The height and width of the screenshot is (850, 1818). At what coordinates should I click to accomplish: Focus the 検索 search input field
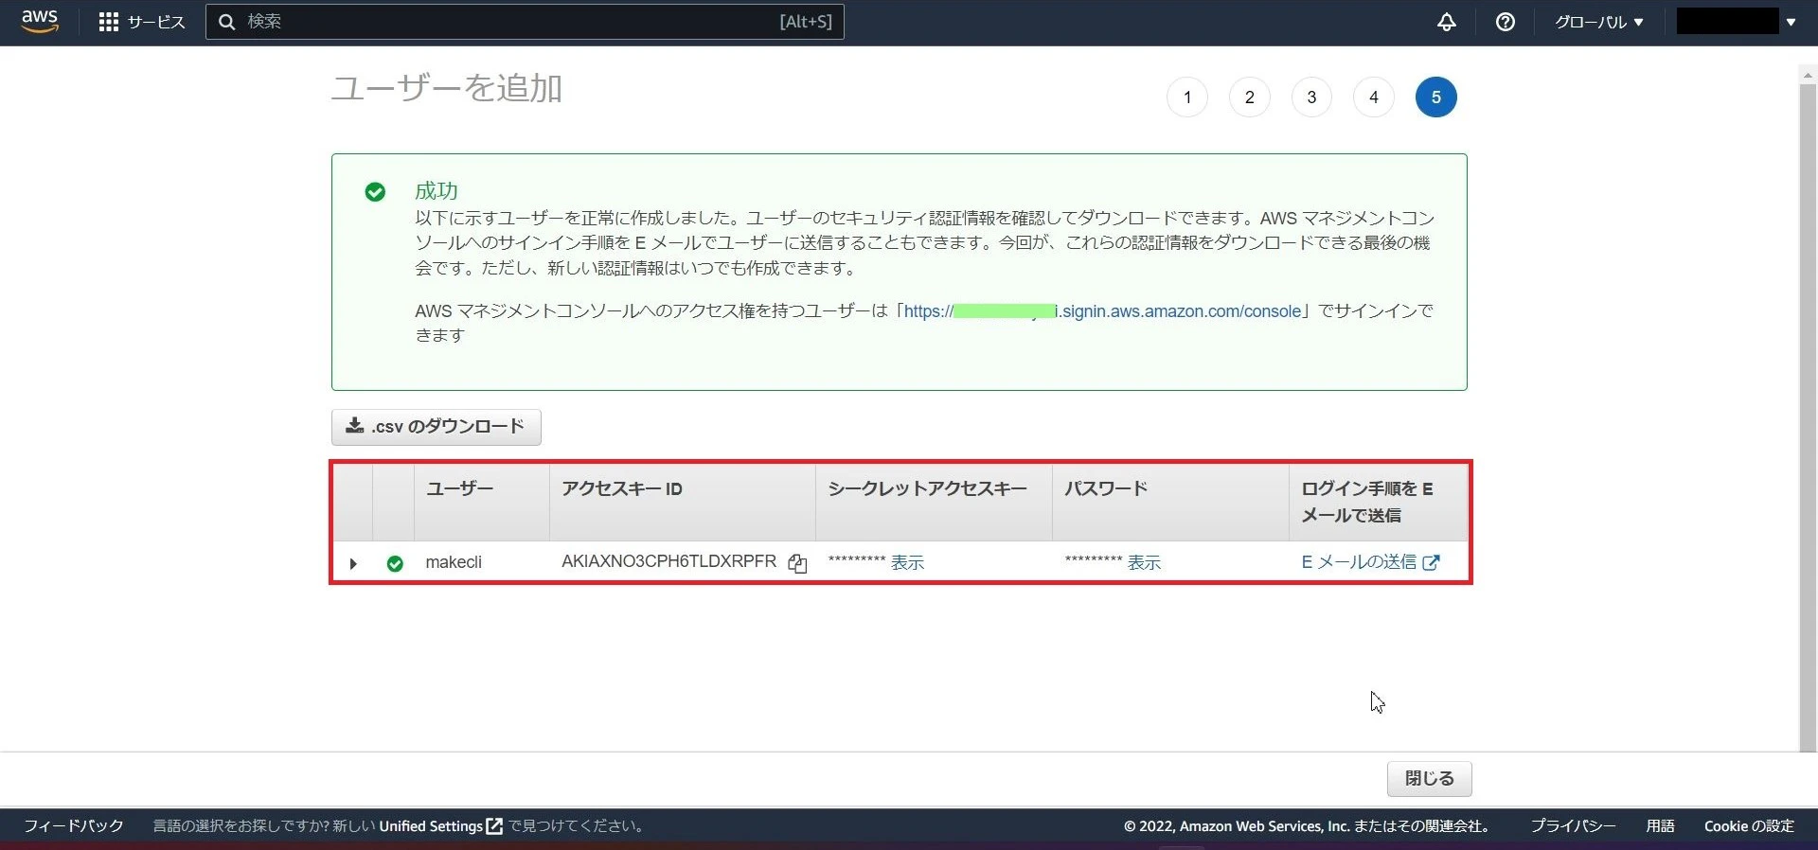coord(525,22)
